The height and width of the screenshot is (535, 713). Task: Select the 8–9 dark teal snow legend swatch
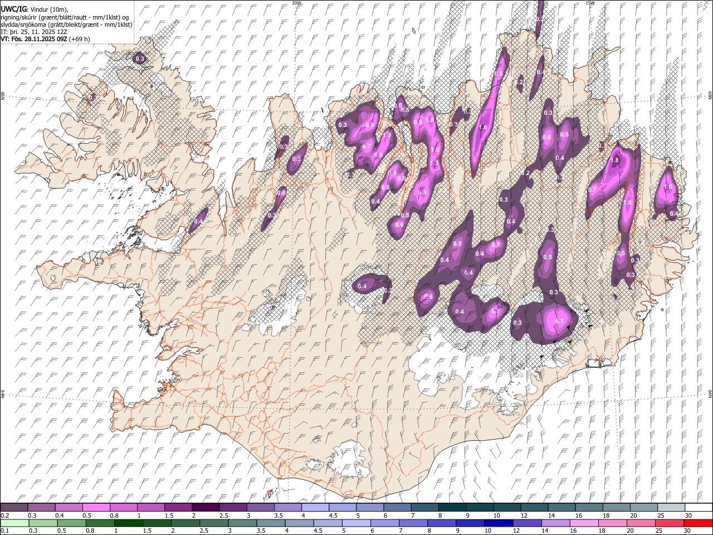pyautogui.click(x=453, y=508)
